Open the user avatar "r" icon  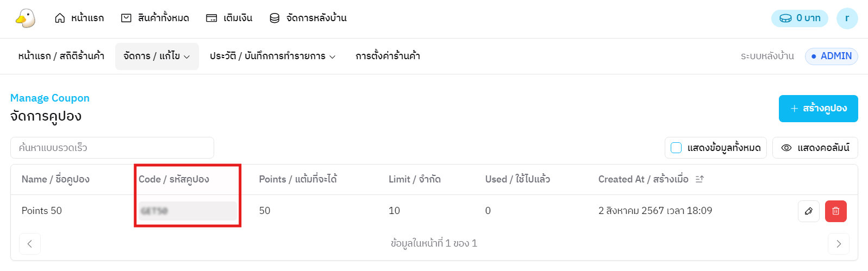tap(847, 18)
